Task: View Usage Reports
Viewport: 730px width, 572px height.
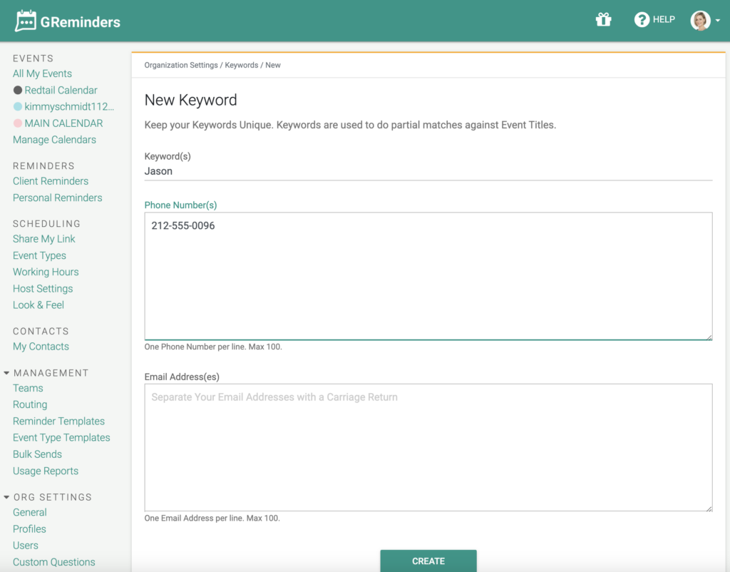Action: 46,471
